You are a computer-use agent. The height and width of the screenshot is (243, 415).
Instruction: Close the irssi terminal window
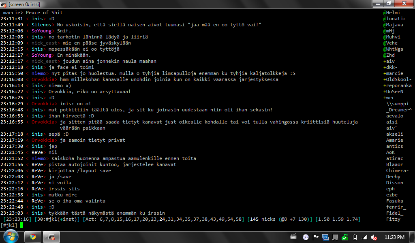[x=404, y=4]
